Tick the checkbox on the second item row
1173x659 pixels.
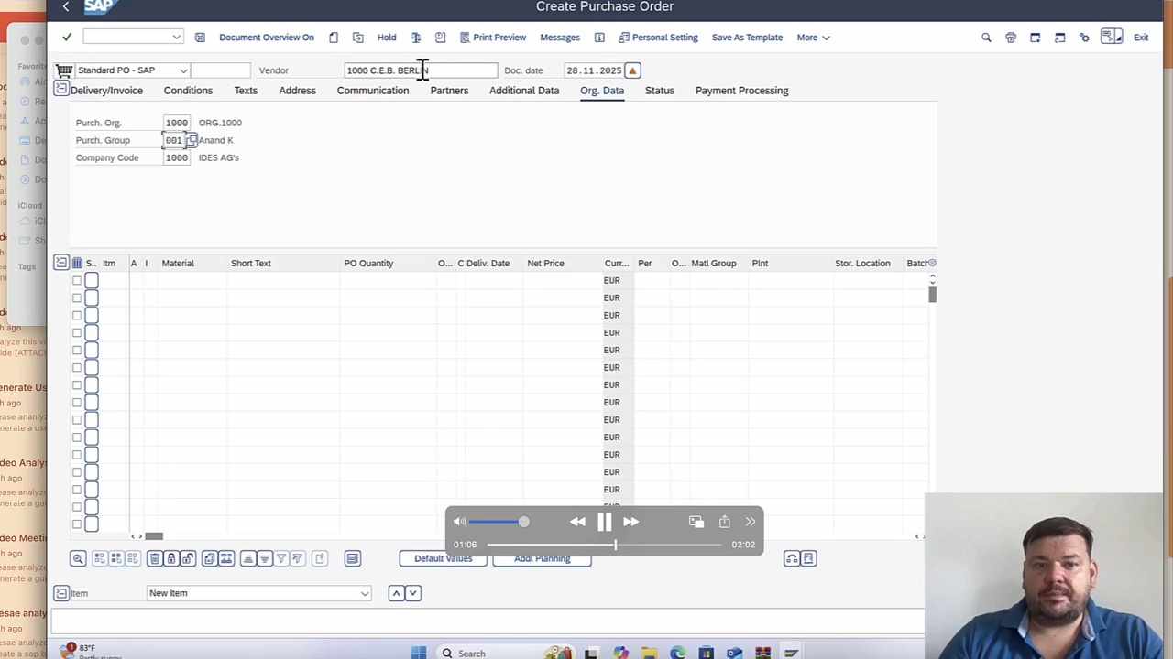(77, 297)
